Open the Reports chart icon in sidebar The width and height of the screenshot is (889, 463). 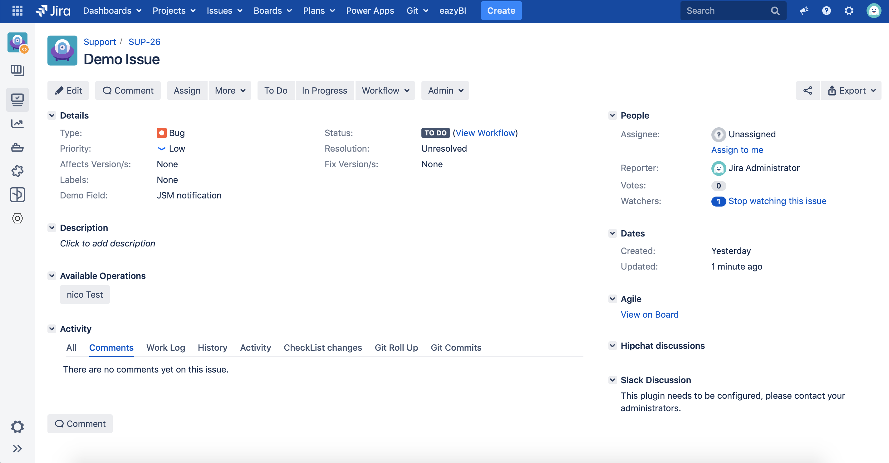[17, 124]
